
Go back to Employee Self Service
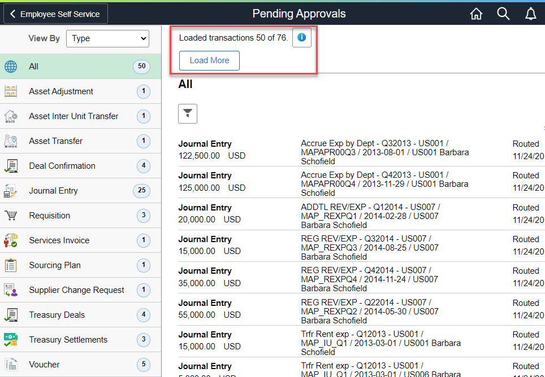pos(55,14)
